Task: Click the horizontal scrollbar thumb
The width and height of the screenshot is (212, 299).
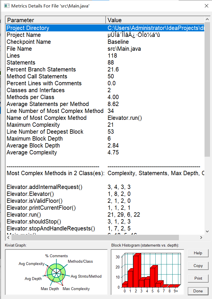Action: pos(95,237)
